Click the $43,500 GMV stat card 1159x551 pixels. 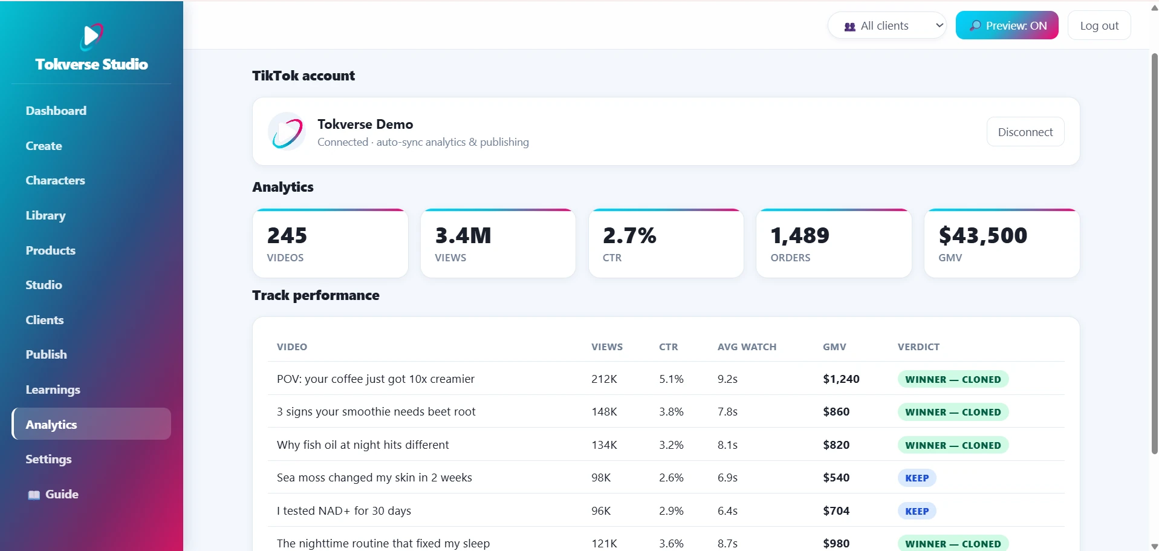[1002, 243]
